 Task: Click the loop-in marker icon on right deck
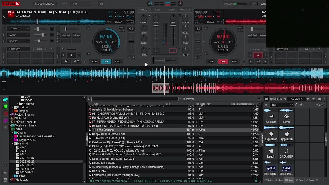(x=251, y=61)
